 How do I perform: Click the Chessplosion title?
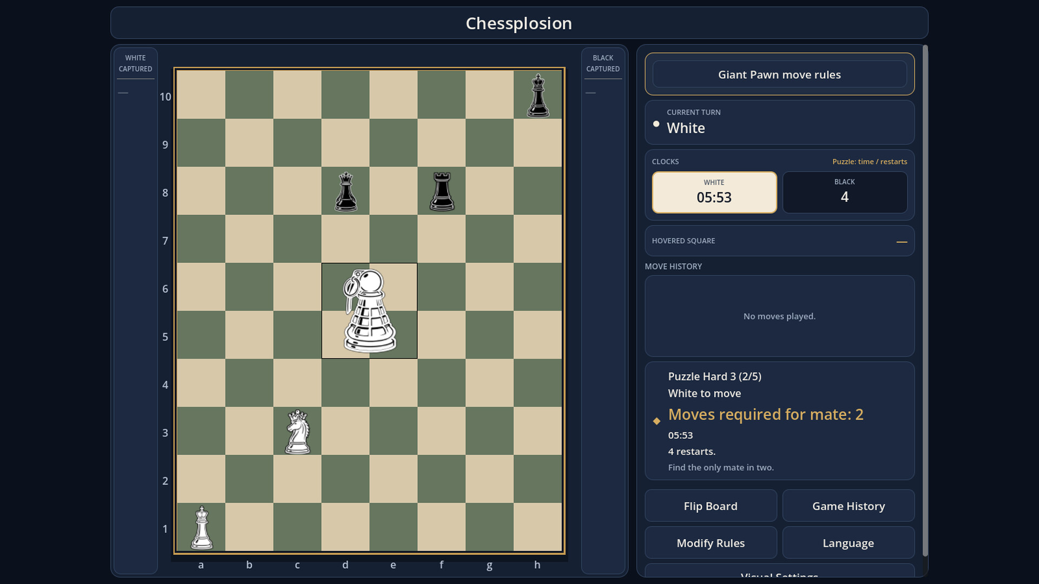(519, 23)
